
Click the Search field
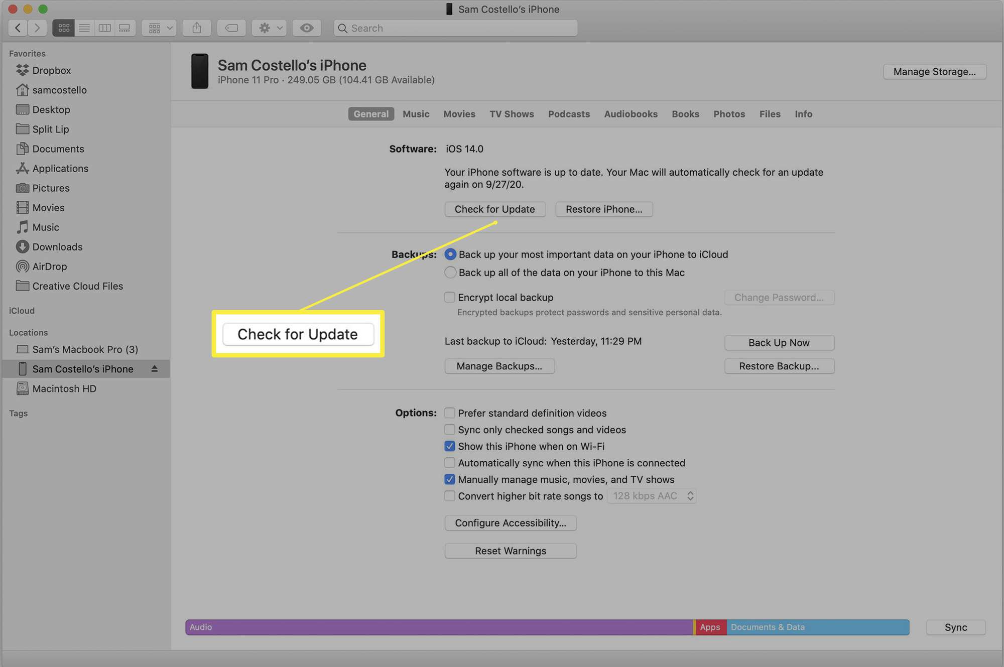455,28
